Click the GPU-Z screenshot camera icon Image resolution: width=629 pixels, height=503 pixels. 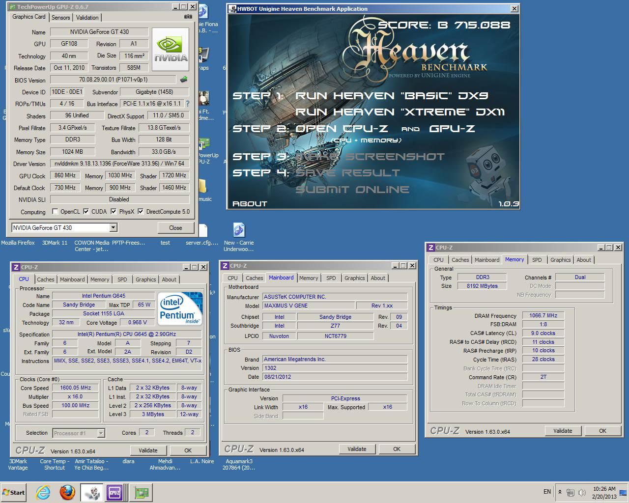(x=188, y=17)
